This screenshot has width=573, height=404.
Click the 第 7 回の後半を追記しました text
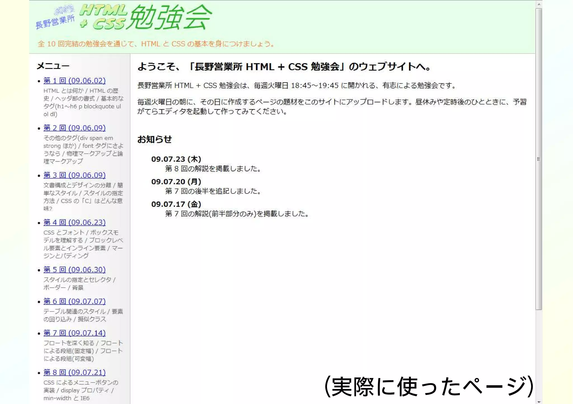point(213,191)
